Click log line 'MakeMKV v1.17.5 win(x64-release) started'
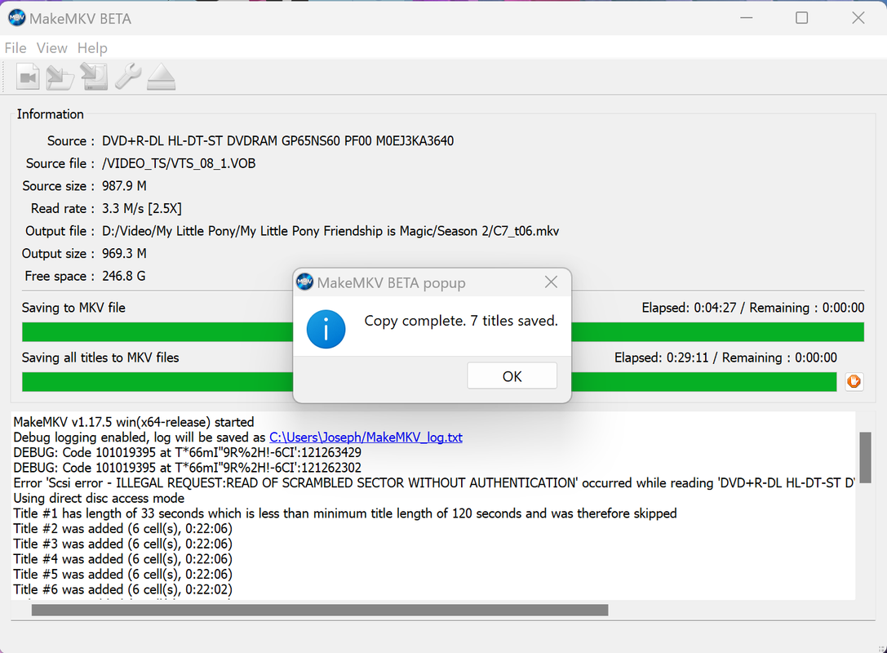This screenshot has width=887, height=653. point(134,422)
